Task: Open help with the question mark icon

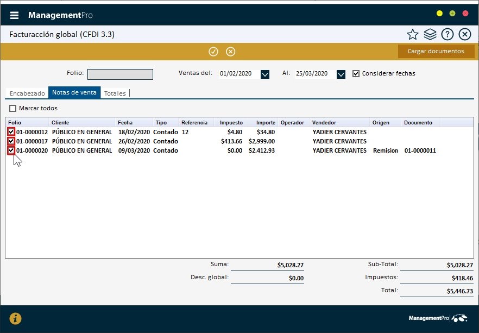Action: click(448, 34)
